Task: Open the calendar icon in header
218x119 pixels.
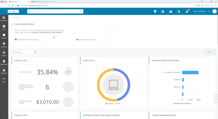Action: click(x=171, y=12)
